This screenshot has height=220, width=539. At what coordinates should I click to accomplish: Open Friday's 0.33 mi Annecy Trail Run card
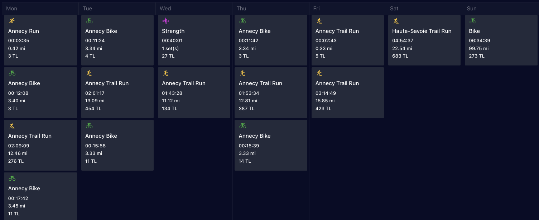348,40
